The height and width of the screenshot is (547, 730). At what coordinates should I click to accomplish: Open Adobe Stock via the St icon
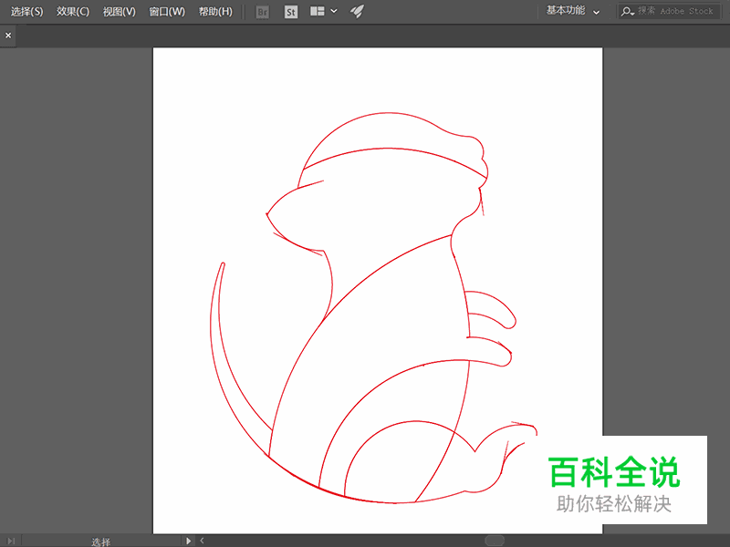pos(290,11)
